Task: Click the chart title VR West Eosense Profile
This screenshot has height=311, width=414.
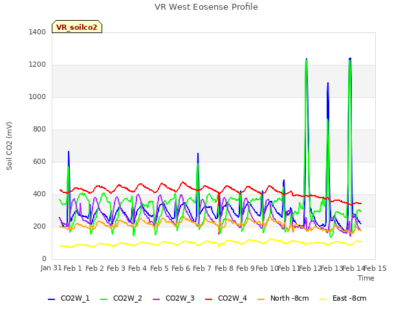Action: 206,7
